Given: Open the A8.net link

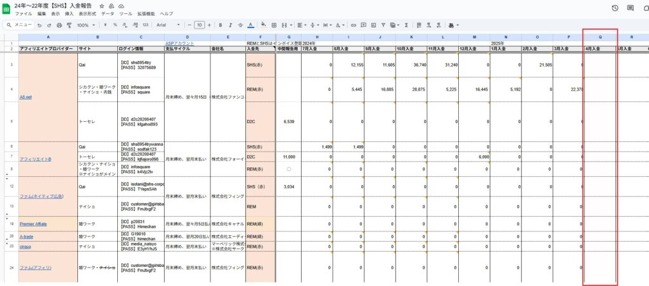Looking at the screenshot, I should coord(25,97).
